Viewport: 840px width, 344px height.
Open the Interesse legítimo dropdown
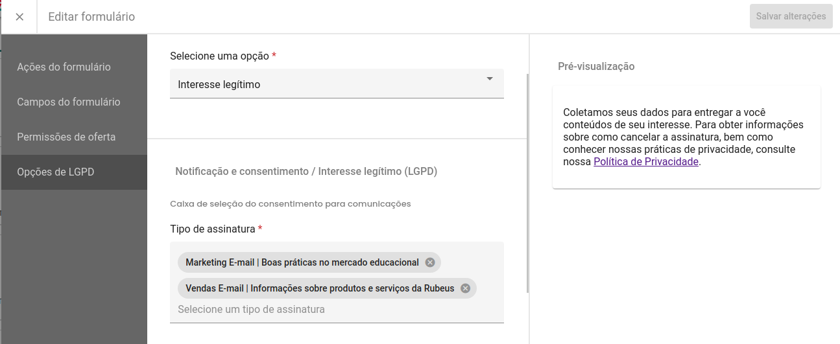tap(337, 84)
